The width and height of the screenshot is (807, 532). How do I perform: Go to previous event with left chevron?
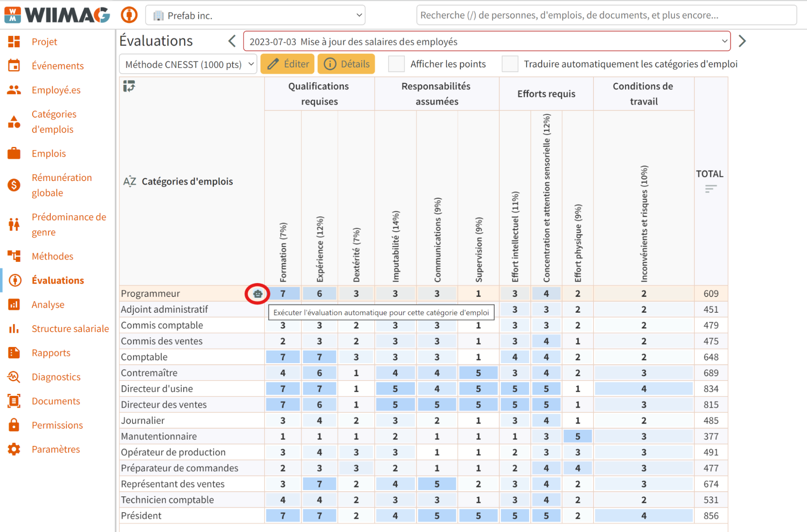[232, 41]
